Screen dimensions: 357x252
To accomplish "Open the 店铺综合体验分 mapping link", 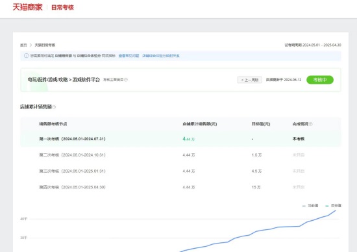I will pyautogui.click(x=161, y=56).
